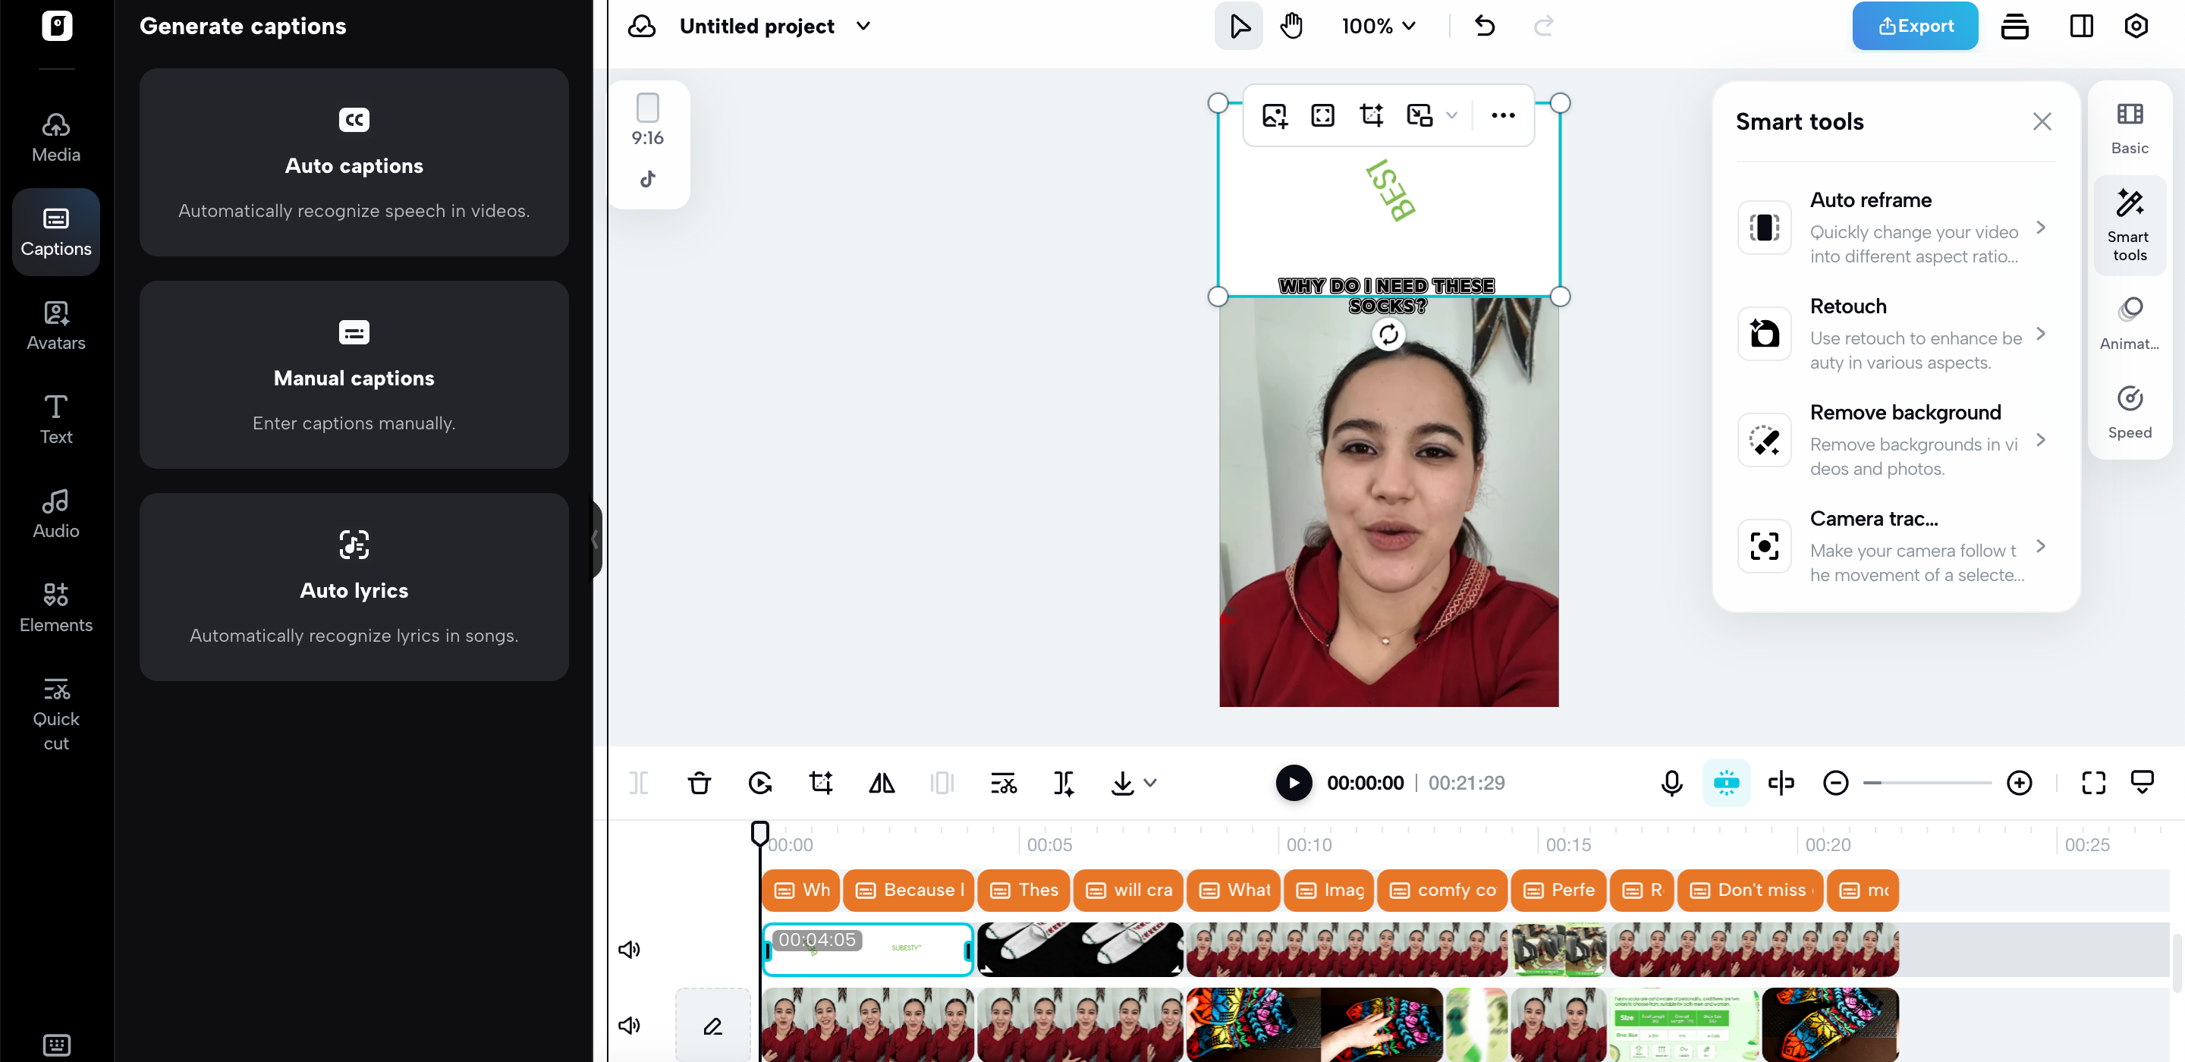Select the hand pan tool

tap(1291, 27)
